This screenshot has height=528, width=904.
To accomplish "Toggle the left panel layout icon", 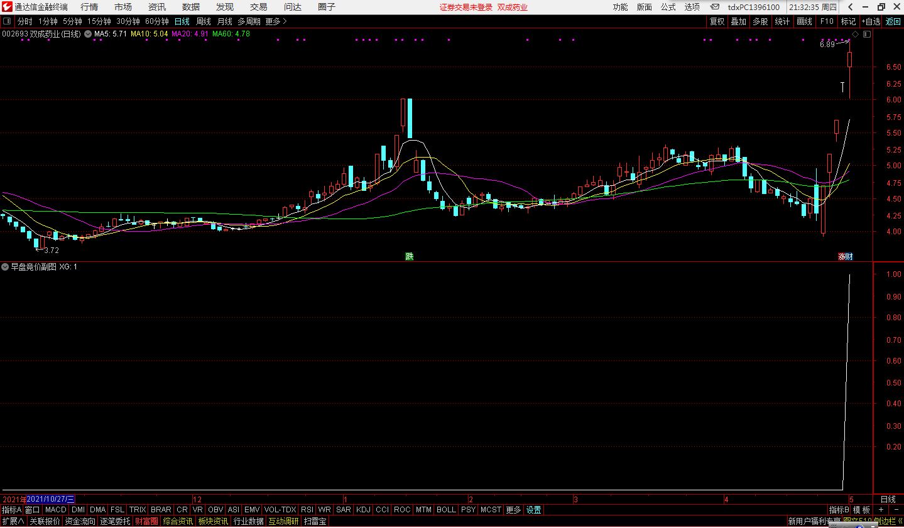I will click(x=7, y=21).
